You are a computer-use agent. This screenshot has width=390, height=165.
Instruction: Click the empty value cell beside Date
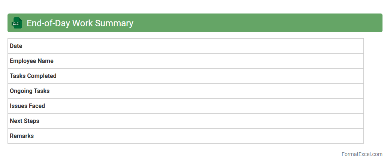[350, 46]
